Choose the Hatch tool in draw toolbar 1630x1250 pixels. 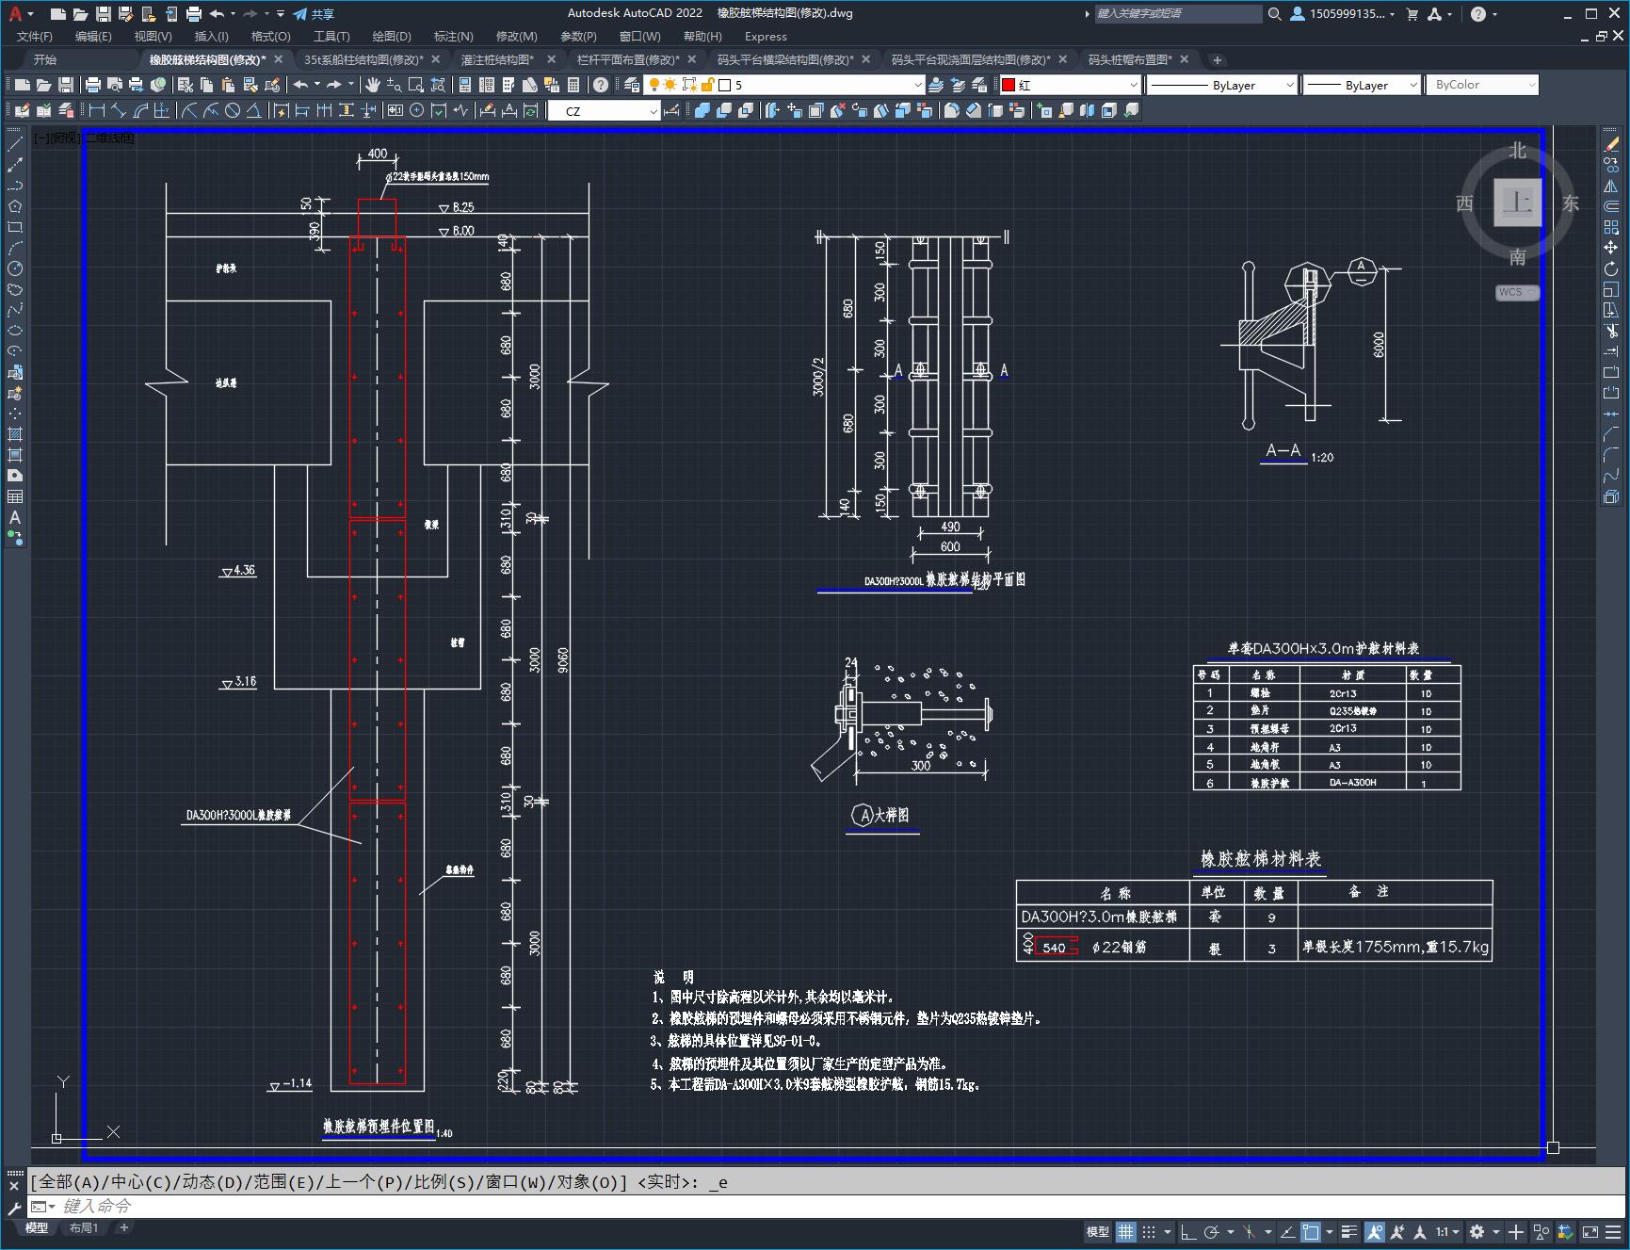point(15,434)
